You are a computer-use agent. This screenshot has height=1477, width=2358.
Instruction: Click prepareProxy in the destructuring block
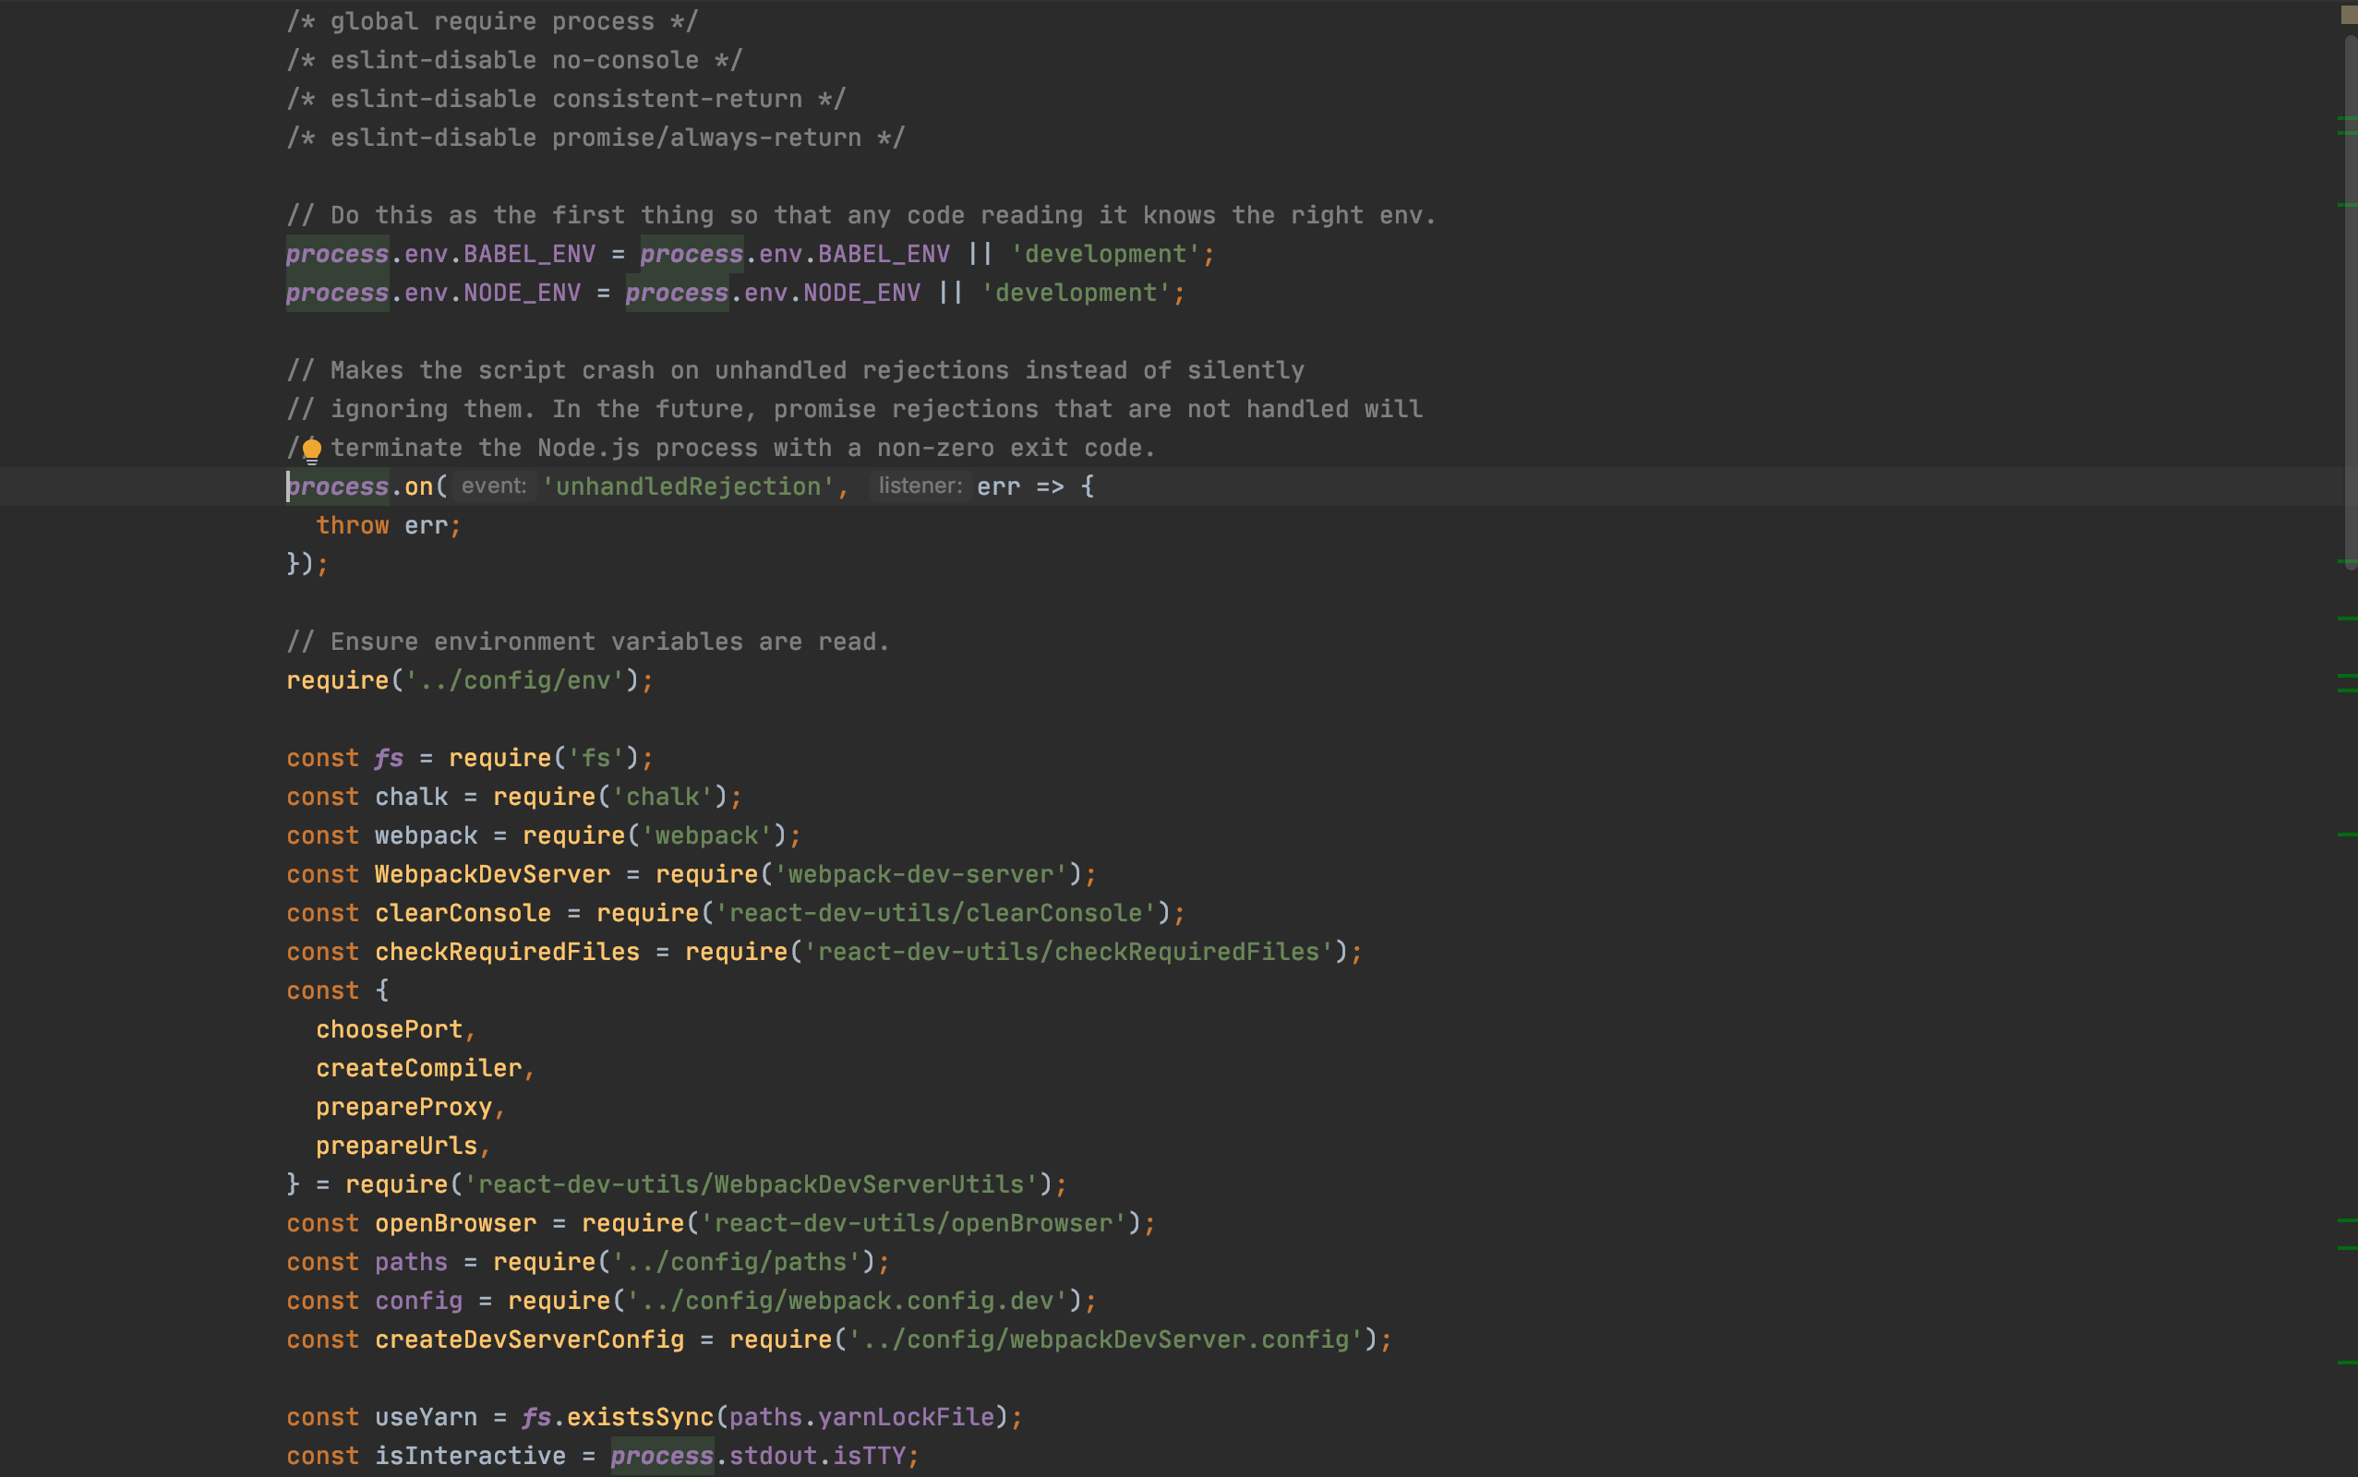(x=404, y=1106)
